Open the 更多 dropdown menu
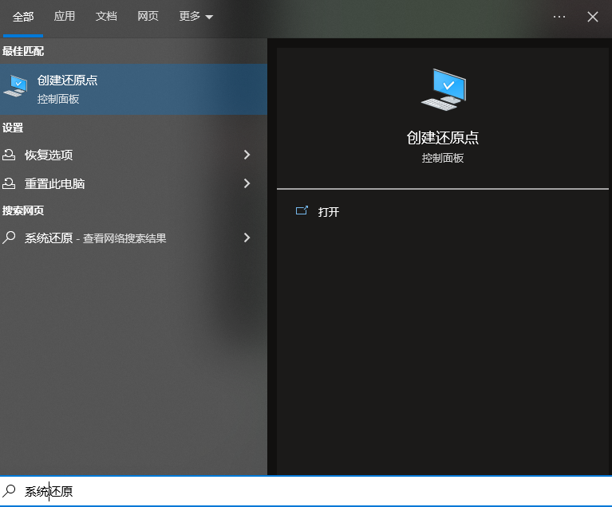Screen dimensions: 612x507 196,17
